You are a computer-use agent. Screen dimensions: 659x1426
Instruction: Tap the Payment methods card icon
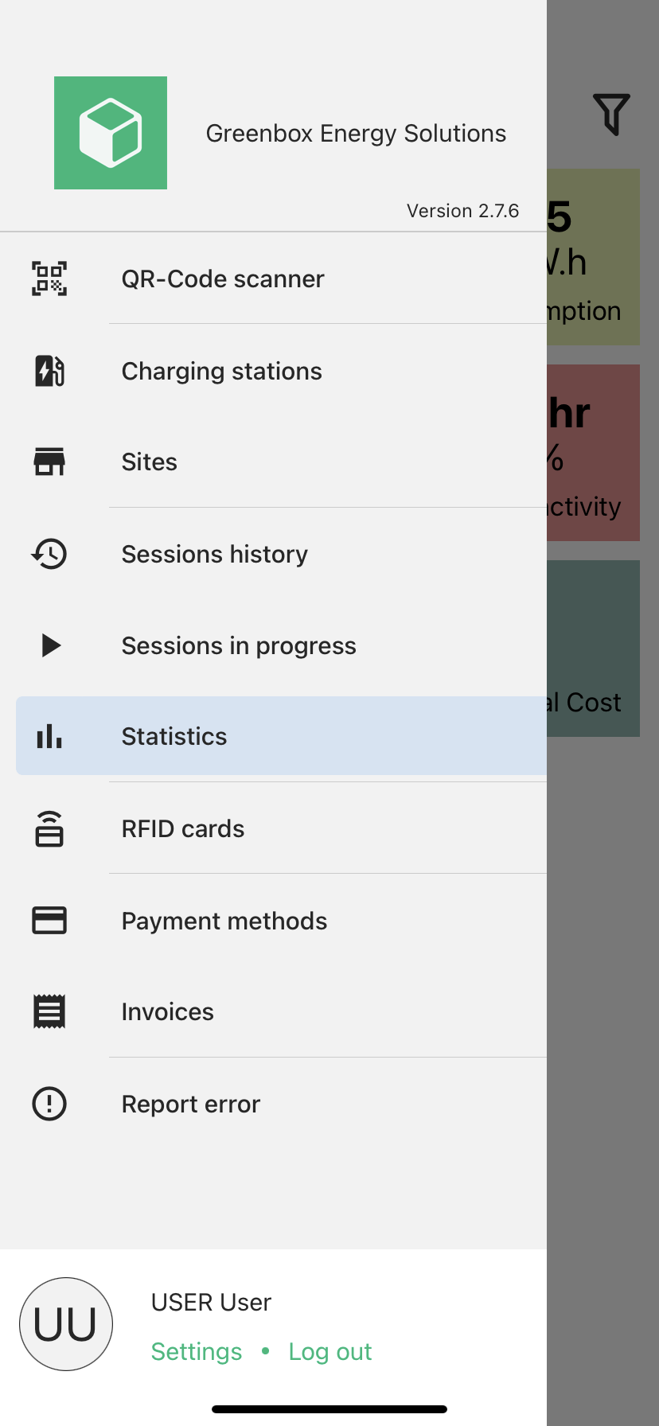coord(49,921)
